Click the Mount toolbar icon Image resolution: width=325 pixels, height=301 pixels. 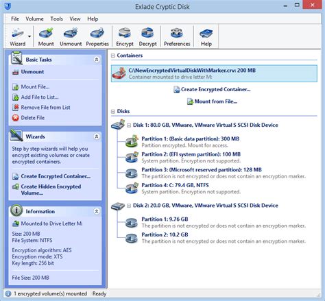click(46, 34)
